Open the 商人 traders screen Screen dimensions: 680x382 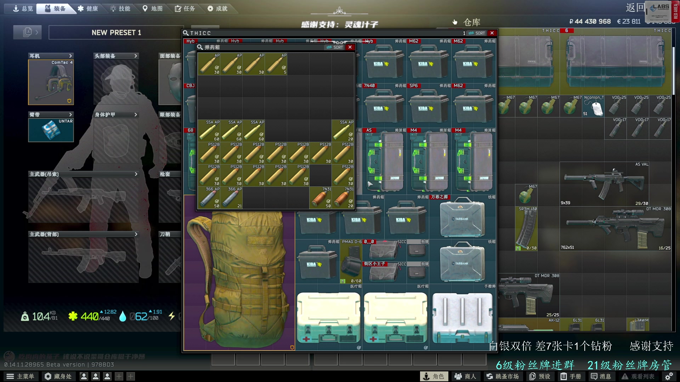[x=465, y=376]
